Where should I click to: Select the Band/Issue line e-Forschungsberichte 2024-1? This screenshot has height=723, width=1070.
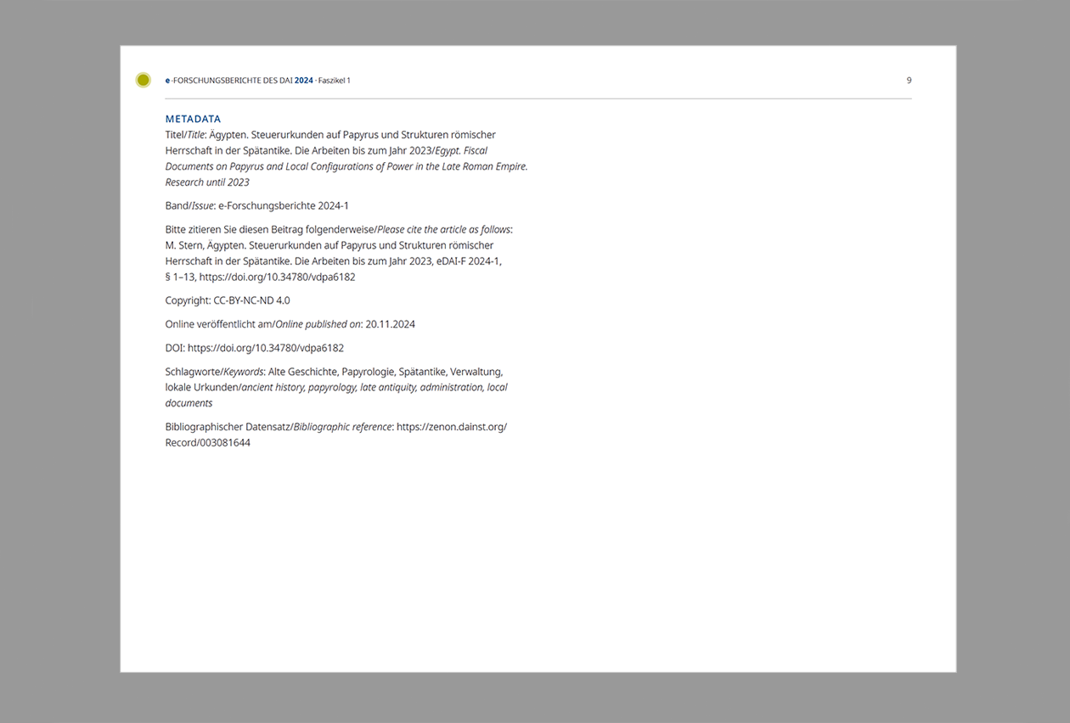259,205
